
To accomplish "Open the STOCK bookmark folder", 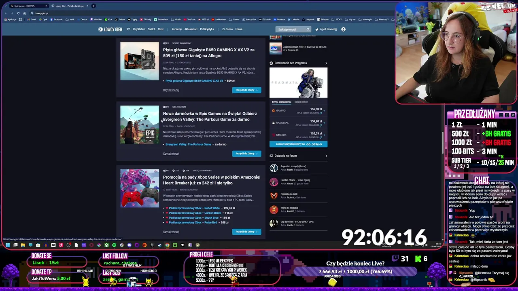I will tap(337, 19).
